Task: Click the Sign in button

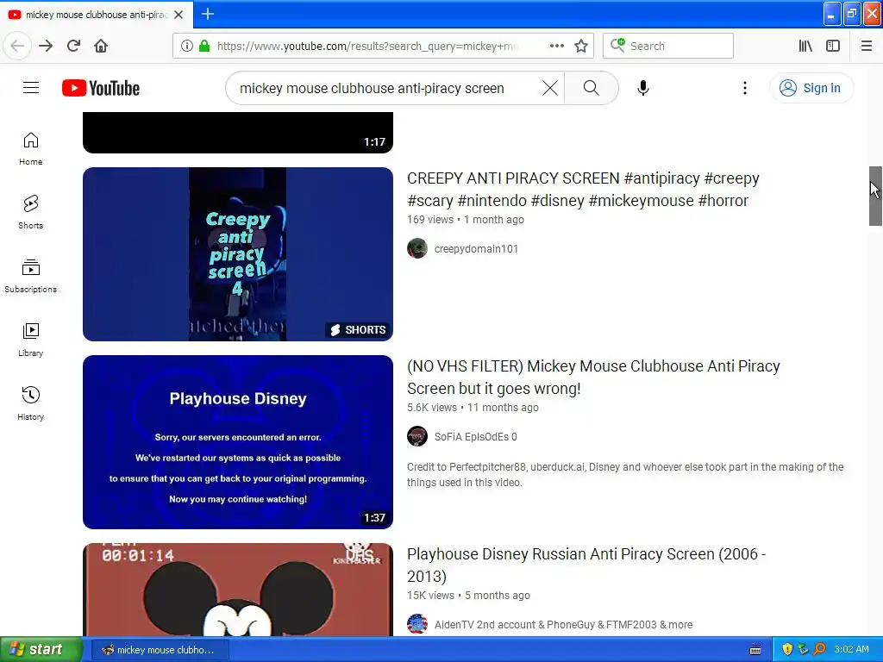Action: pos(811,88)
